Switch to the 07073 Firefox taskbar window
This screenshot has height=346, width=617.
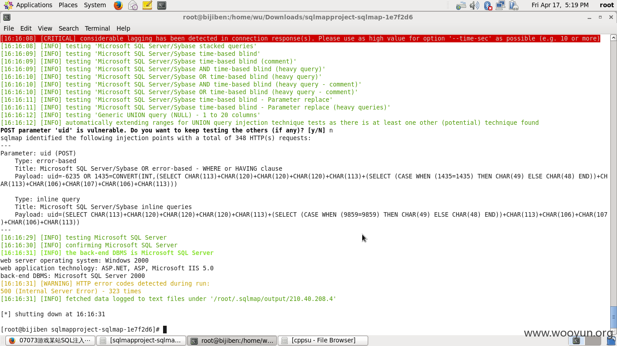point(50,341)
